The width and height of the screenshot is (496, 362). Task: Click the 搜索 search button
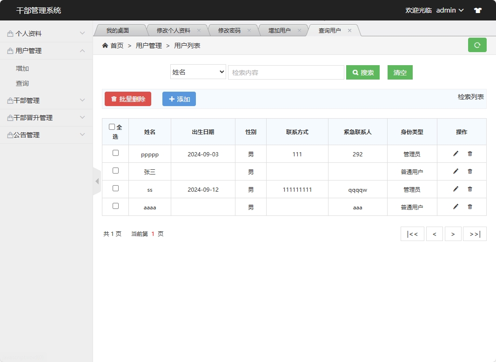pyautogui.click(x=363, y=72)
